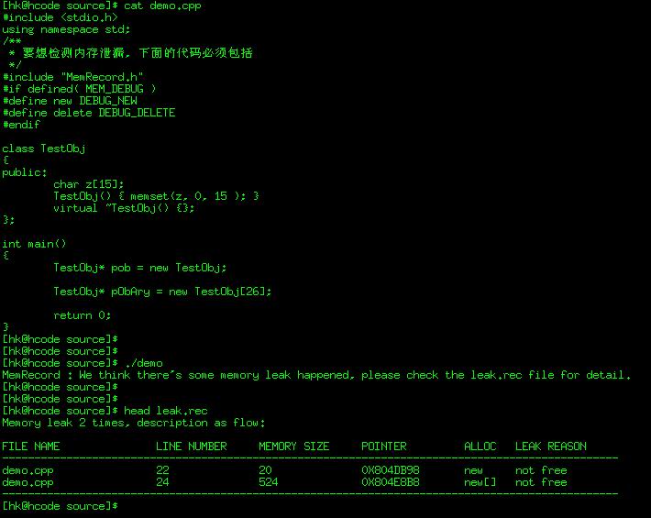
Task: Click the '#define delete DEBUG_DELETE' line
Action: (x=88, y=113)
